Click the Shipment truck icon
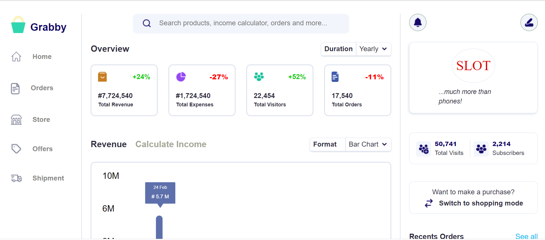Viewport: 545px width, 240px height. [16, 178]
